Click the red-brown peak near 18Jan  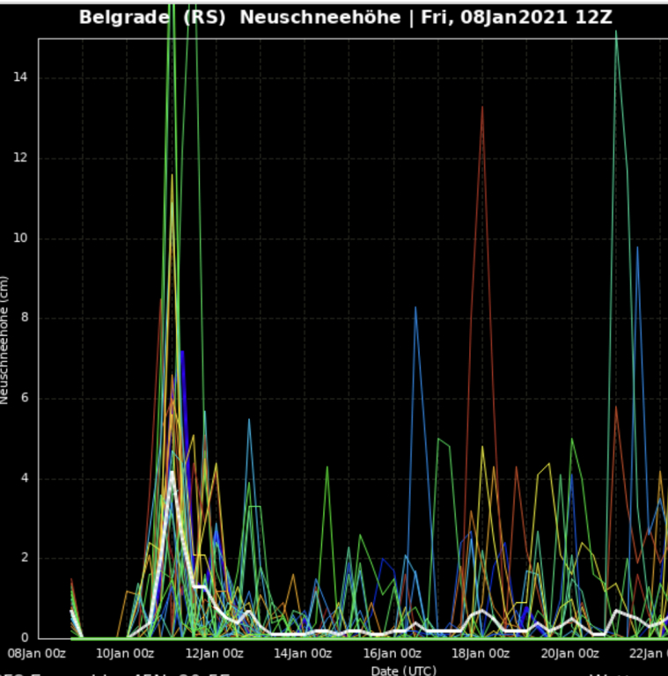[482, 108]
